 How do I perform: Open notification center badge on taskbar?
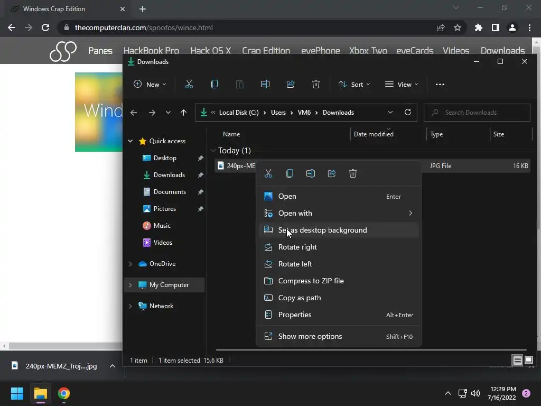pyautogui.click(x=526, y=393)
